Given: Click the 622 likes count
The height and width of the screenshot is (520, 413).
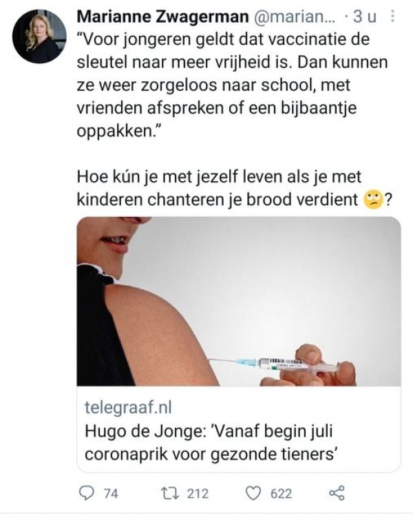Looking at the screenshot, I should (281, 494).
